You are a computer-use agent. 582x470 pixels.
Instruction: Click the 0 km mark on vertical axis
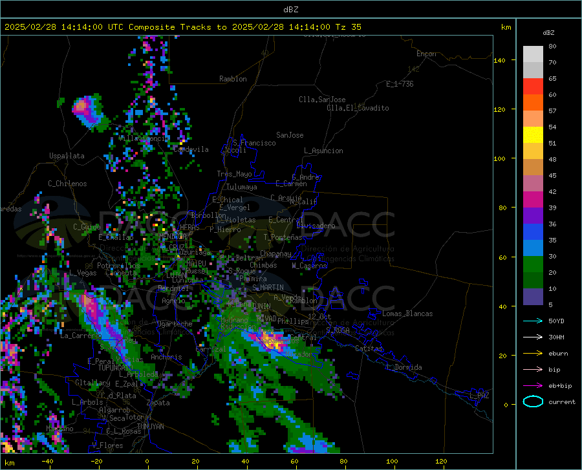[x=506, y=405]
